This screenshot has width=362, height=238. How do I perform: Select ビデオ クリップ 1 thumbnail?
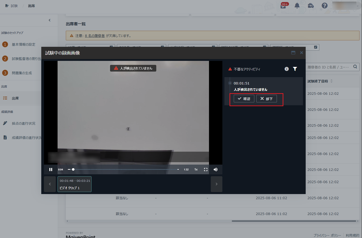[75, 184]
